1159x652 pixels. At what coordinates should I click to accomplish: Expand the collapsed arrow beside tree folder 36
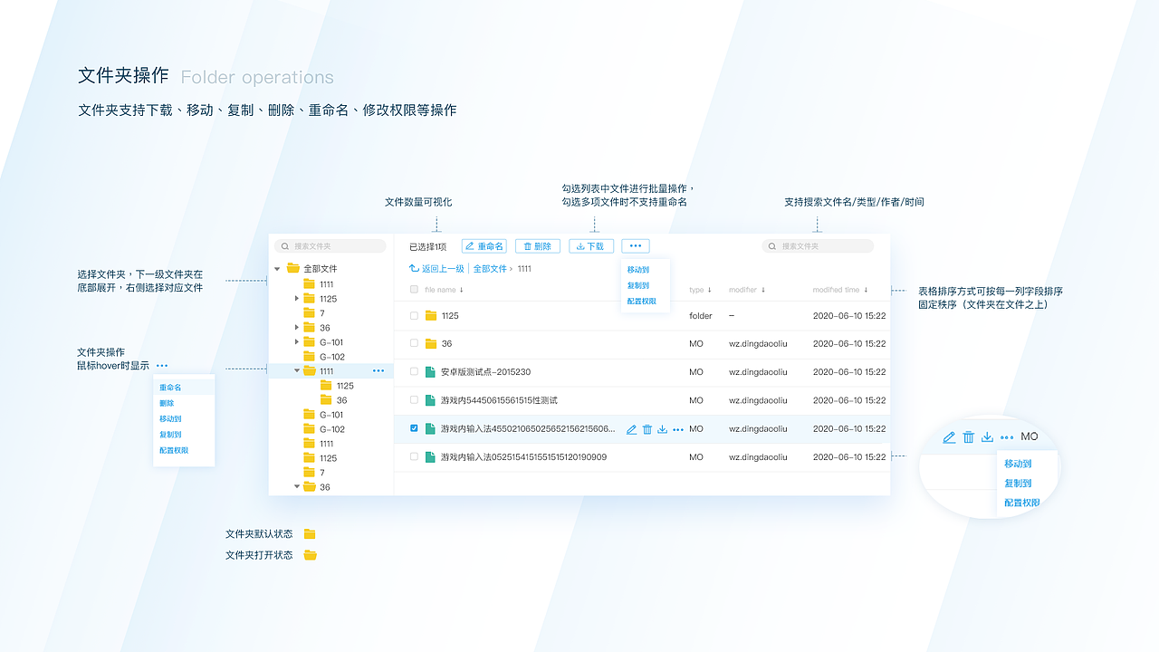pyautogui.click(x=297, y=327)
